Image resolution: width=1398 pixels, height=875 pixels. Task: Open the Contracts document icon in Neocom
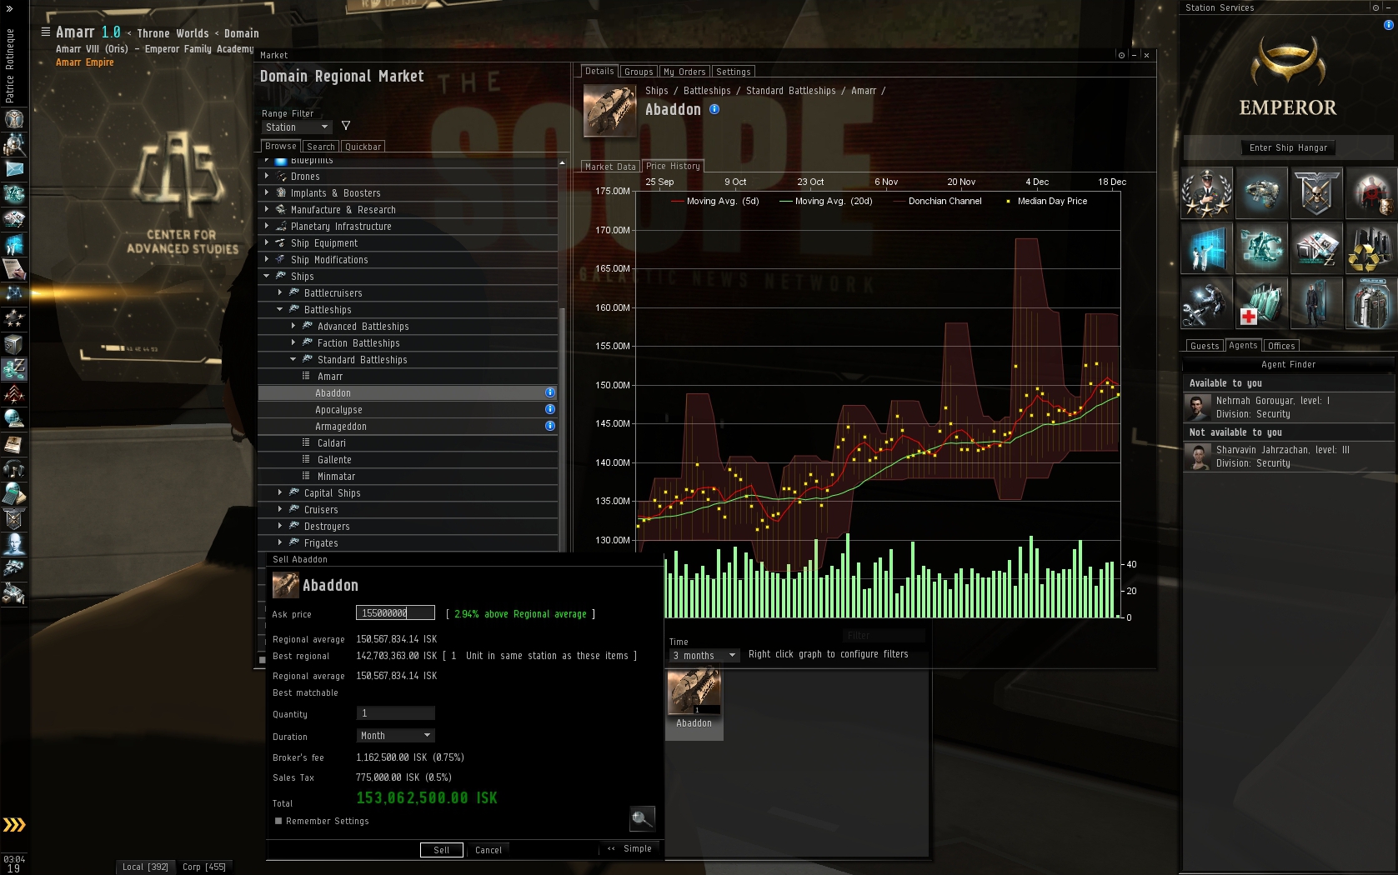tap(14, 268)
